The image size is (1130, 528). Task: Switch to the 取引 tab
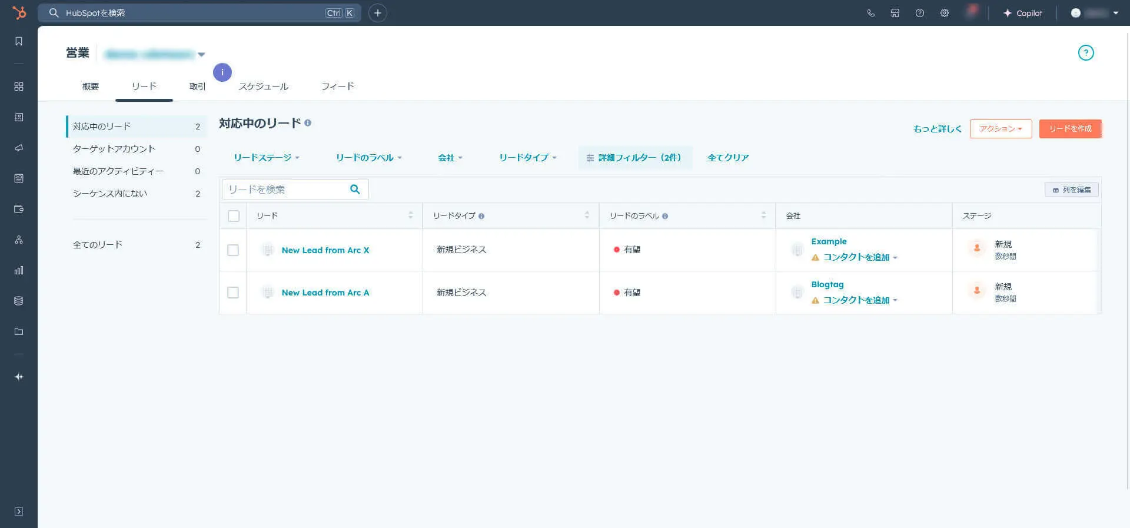198,87
